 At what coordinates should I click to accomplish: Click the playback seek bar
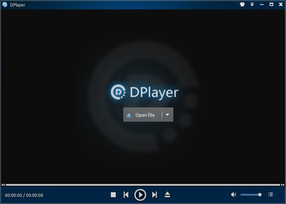[x=143, y=185]
